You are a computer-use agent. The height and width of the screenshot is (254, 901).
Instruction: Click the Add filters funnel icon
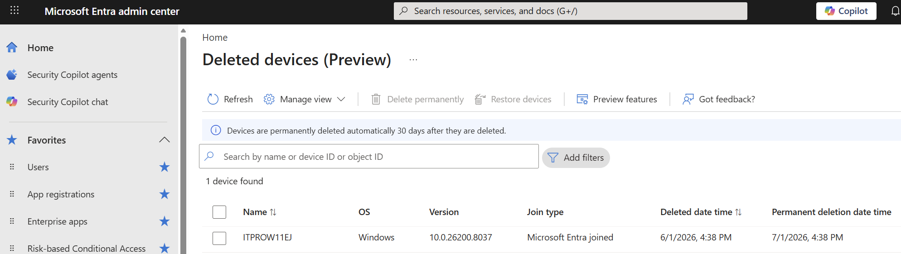[553, 158]
